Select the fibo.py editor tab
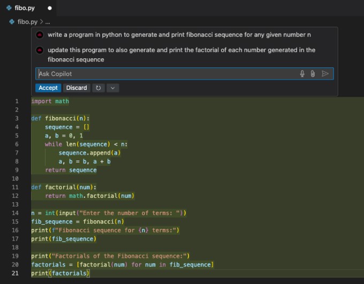Image resolution: width=364 pixels, height=284 pixels. click(x=28, y=8)
